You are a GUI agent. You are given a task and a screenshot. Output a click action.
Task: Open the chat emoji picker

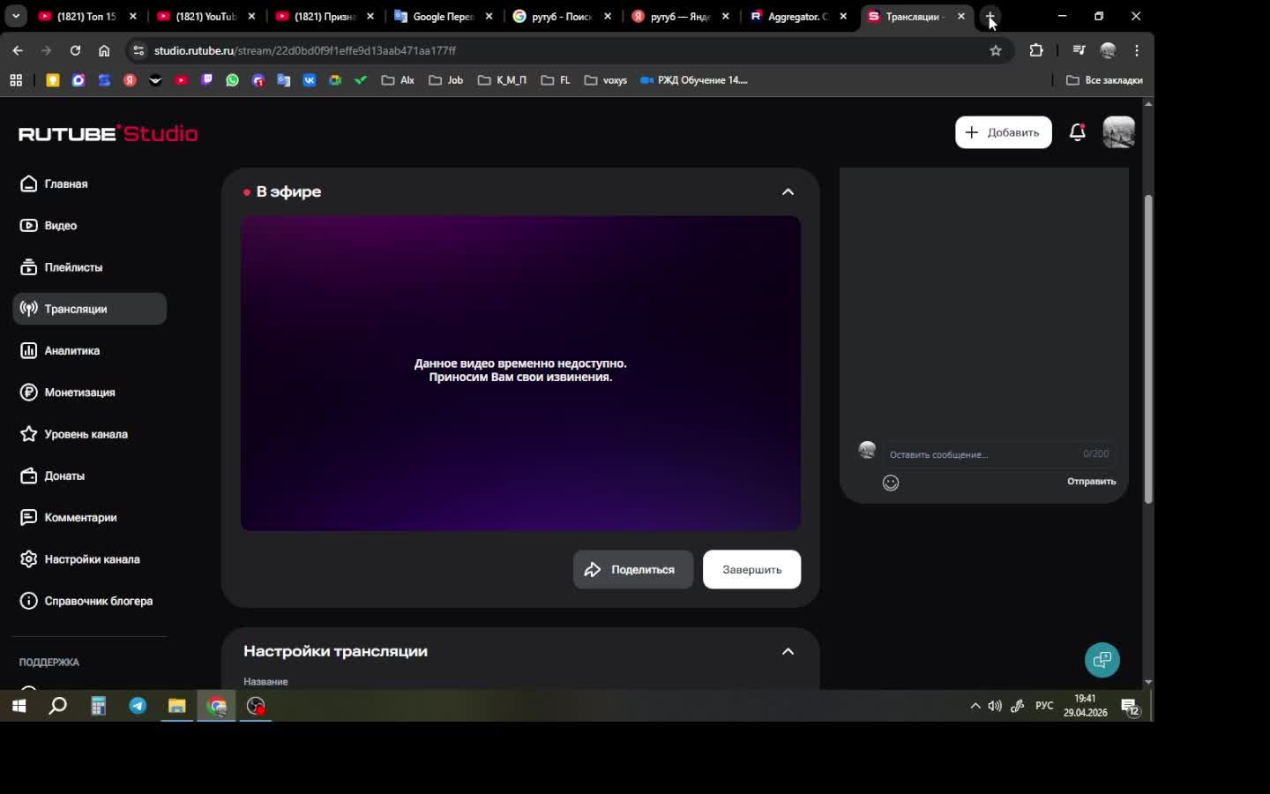tap(891, 483)
